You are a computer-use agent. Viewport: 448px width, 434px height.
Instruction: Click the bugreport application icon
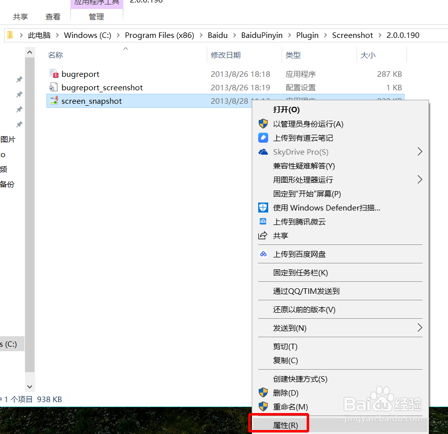(x=53, y=73)
